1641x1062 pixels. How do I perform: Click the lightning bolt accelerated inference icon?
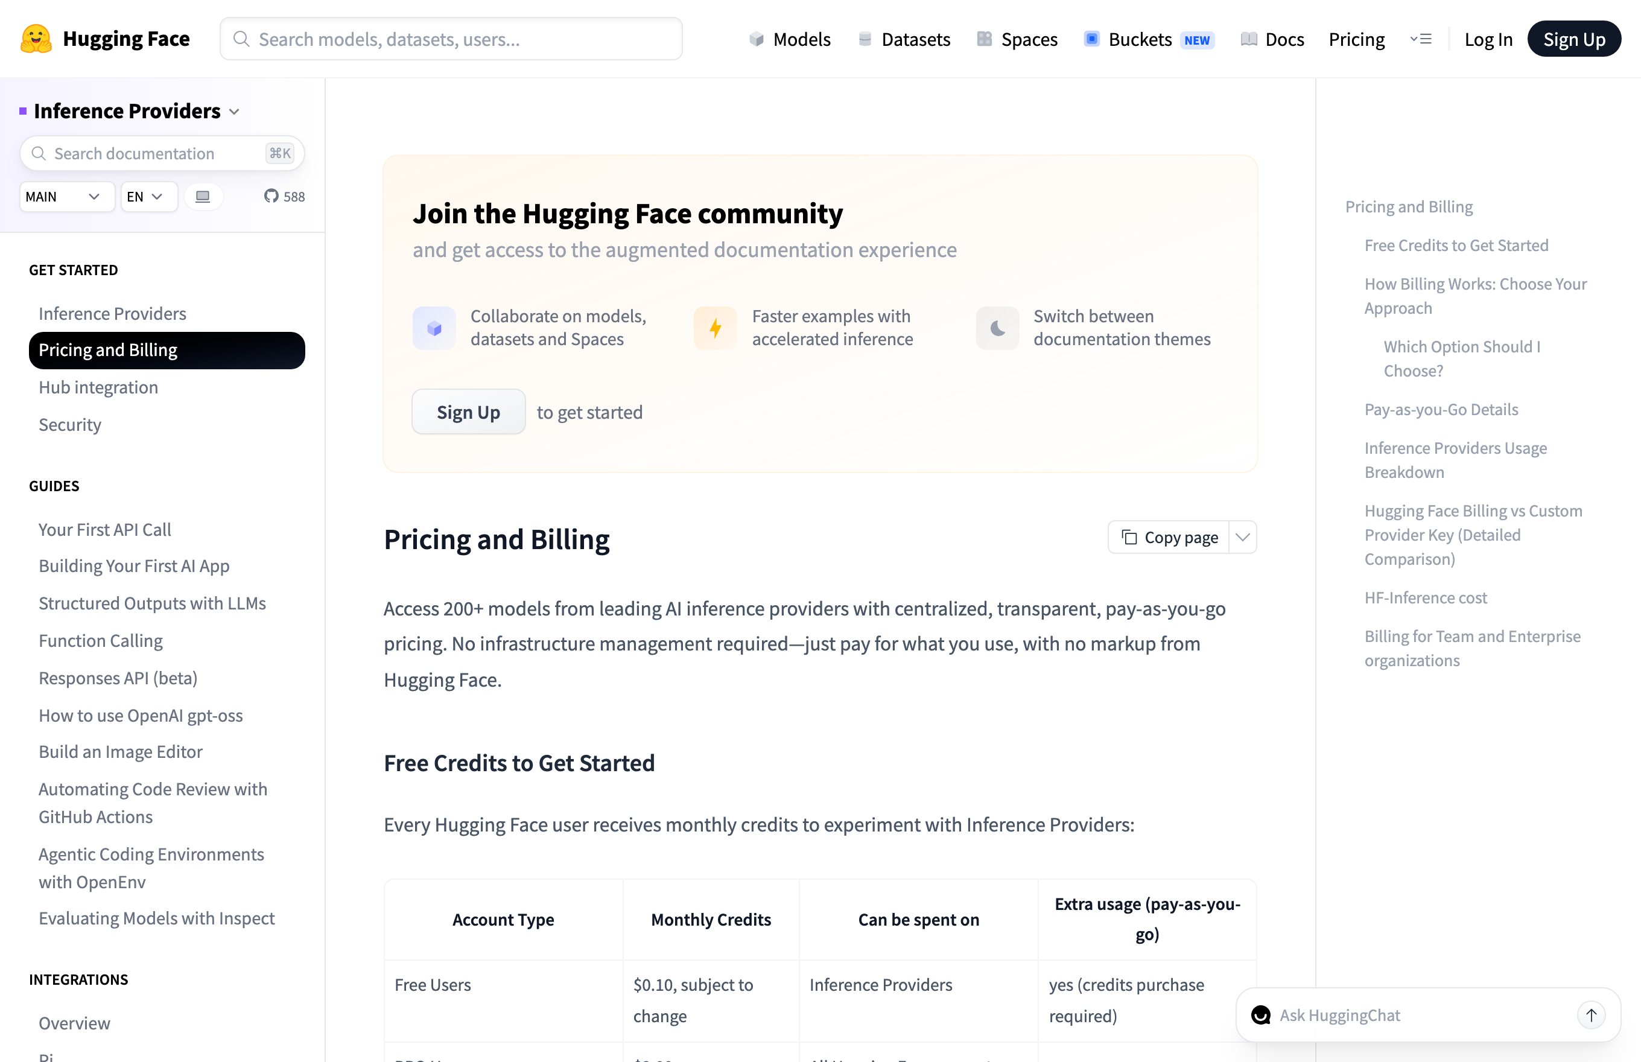[715, 328]
